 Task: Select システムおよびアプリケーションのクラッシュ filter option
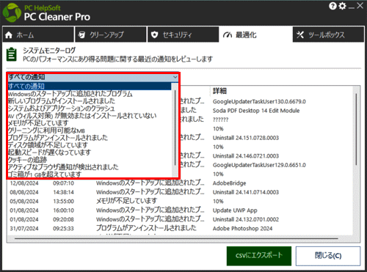[90, 109]
